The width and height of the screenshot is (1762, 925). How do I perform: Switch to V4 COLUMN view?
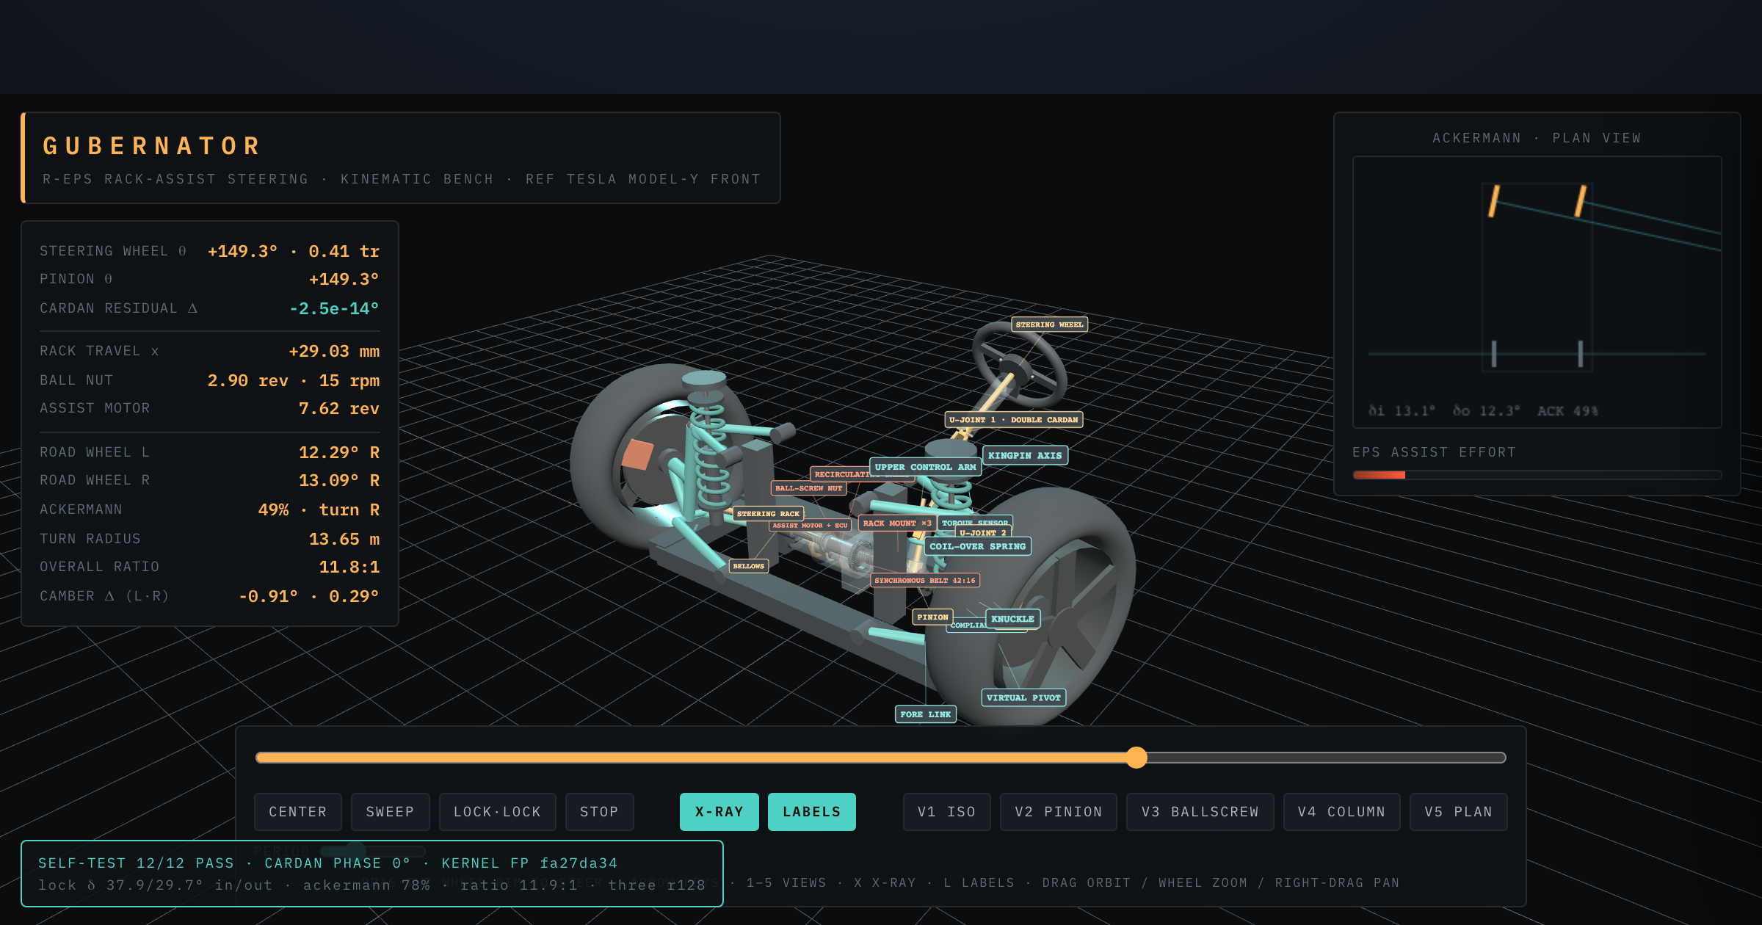pyautogui.click(x=1341, y=812)
